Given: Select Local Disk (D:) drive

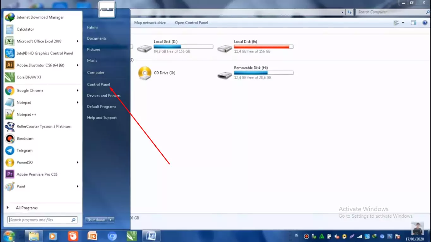Looking at the screenshot, I should pos(175,46).
